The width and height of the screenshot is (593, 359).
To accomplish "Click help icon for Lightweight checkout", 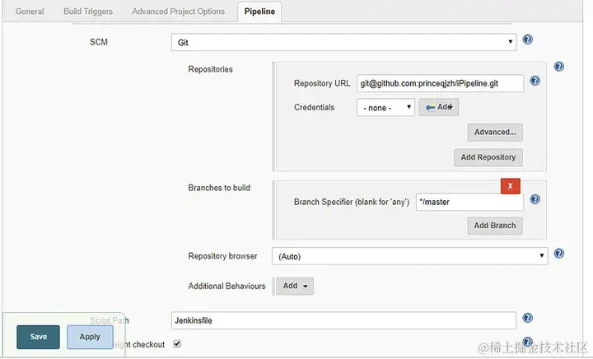I will [x=528, y=341].
